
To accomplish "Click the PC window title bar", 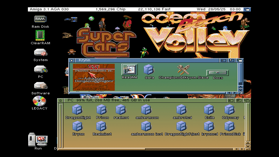I will pos(145,100).
